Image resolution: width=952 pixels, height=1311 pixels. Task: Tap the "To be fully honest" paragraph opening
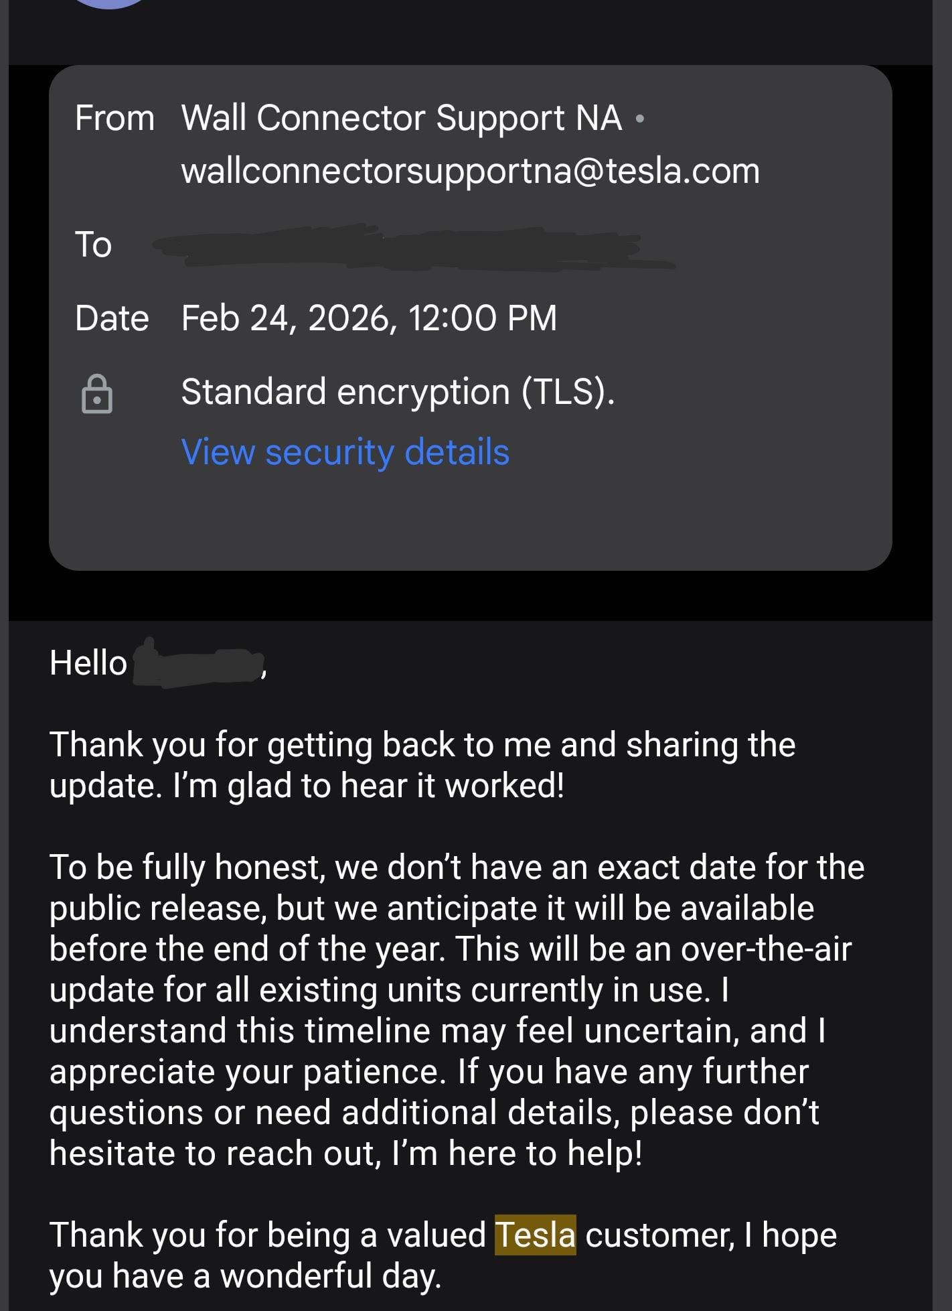click(187, 867)
